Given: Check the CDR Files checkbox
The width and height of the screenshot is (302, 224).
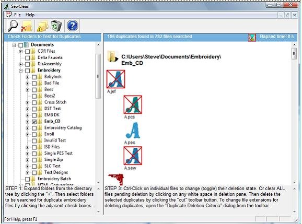Looking at the screenshot, I should click(x=28, y=52).
